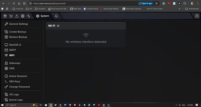This screenshot has width=201, height=107.
Task: Click the address bar URL
Action: [50, 3]
